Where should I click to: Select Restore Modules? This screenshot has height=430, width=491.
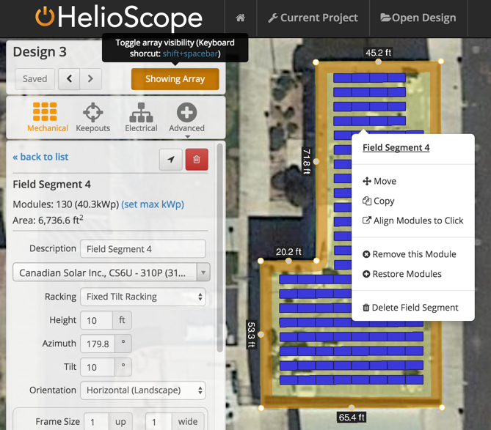pyautogui.click(x=402, y=274)
